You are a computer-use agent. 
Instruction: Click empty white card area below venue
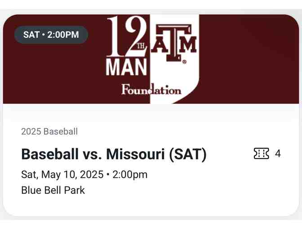(180, 204)
